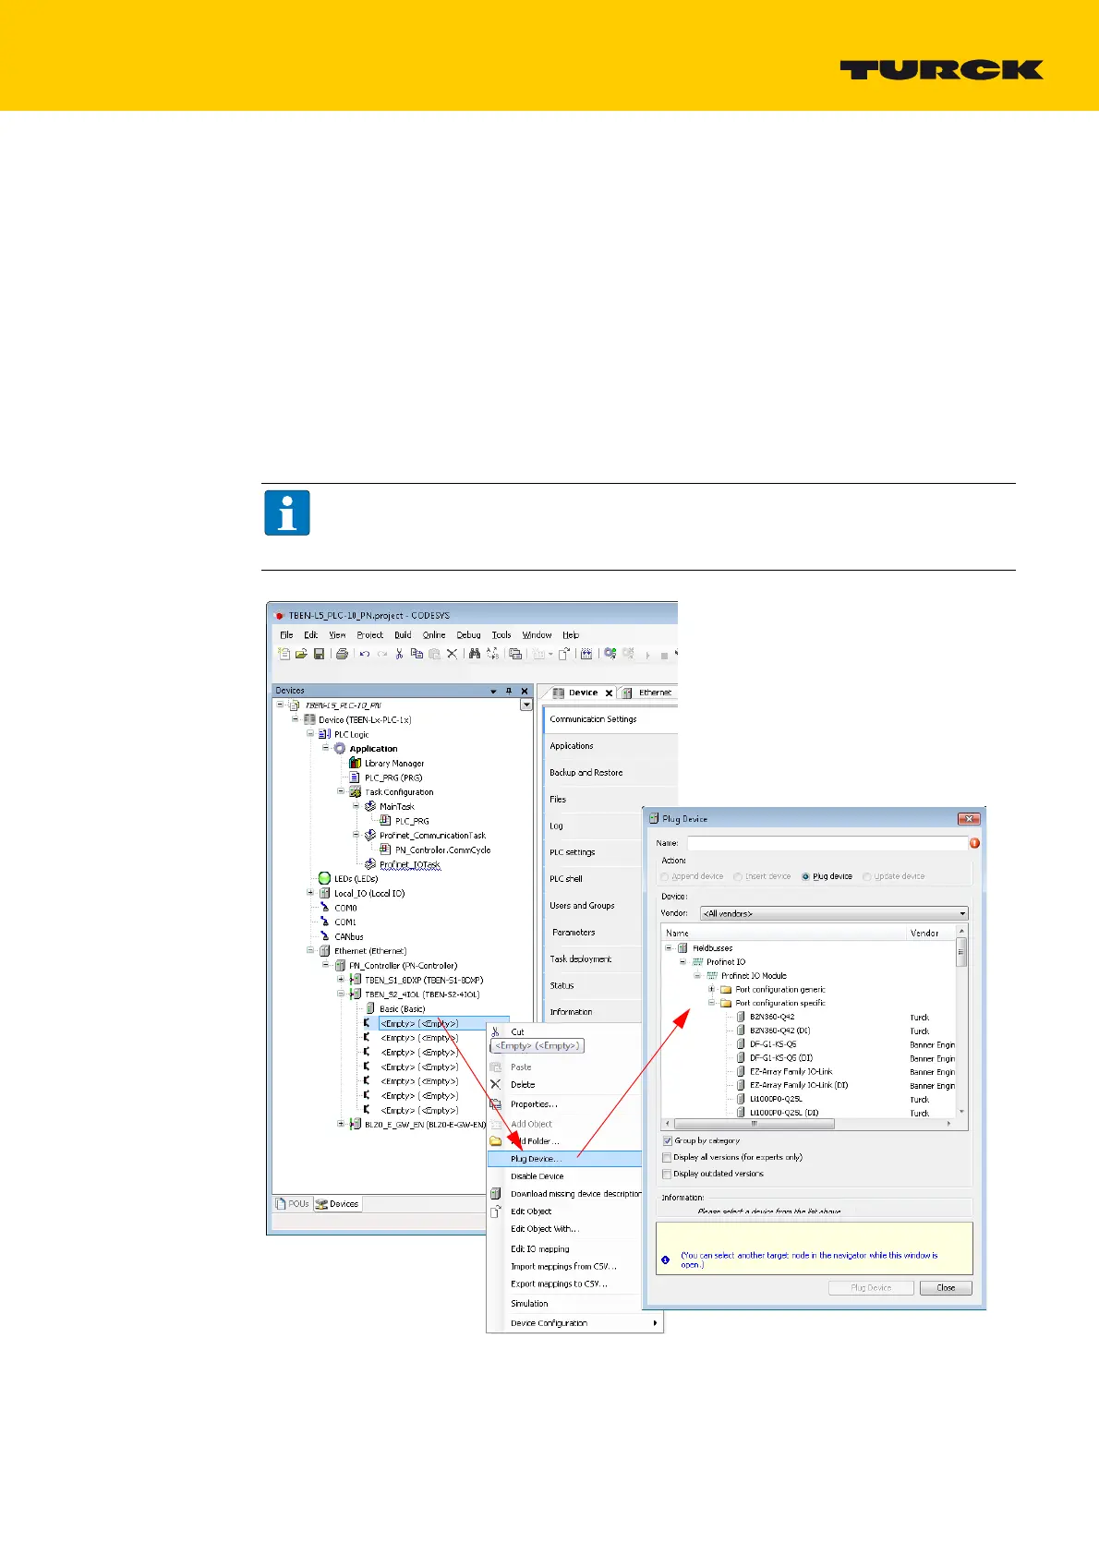Select the Insert device radio button
1099x1555 pixels.
point(737,876)
